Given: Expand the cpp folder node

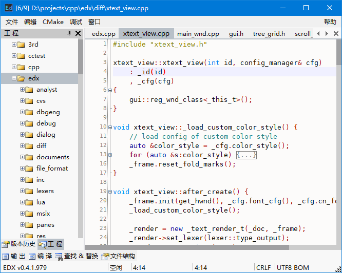Looking at the screenshot, I should click(x=14, y=67).
